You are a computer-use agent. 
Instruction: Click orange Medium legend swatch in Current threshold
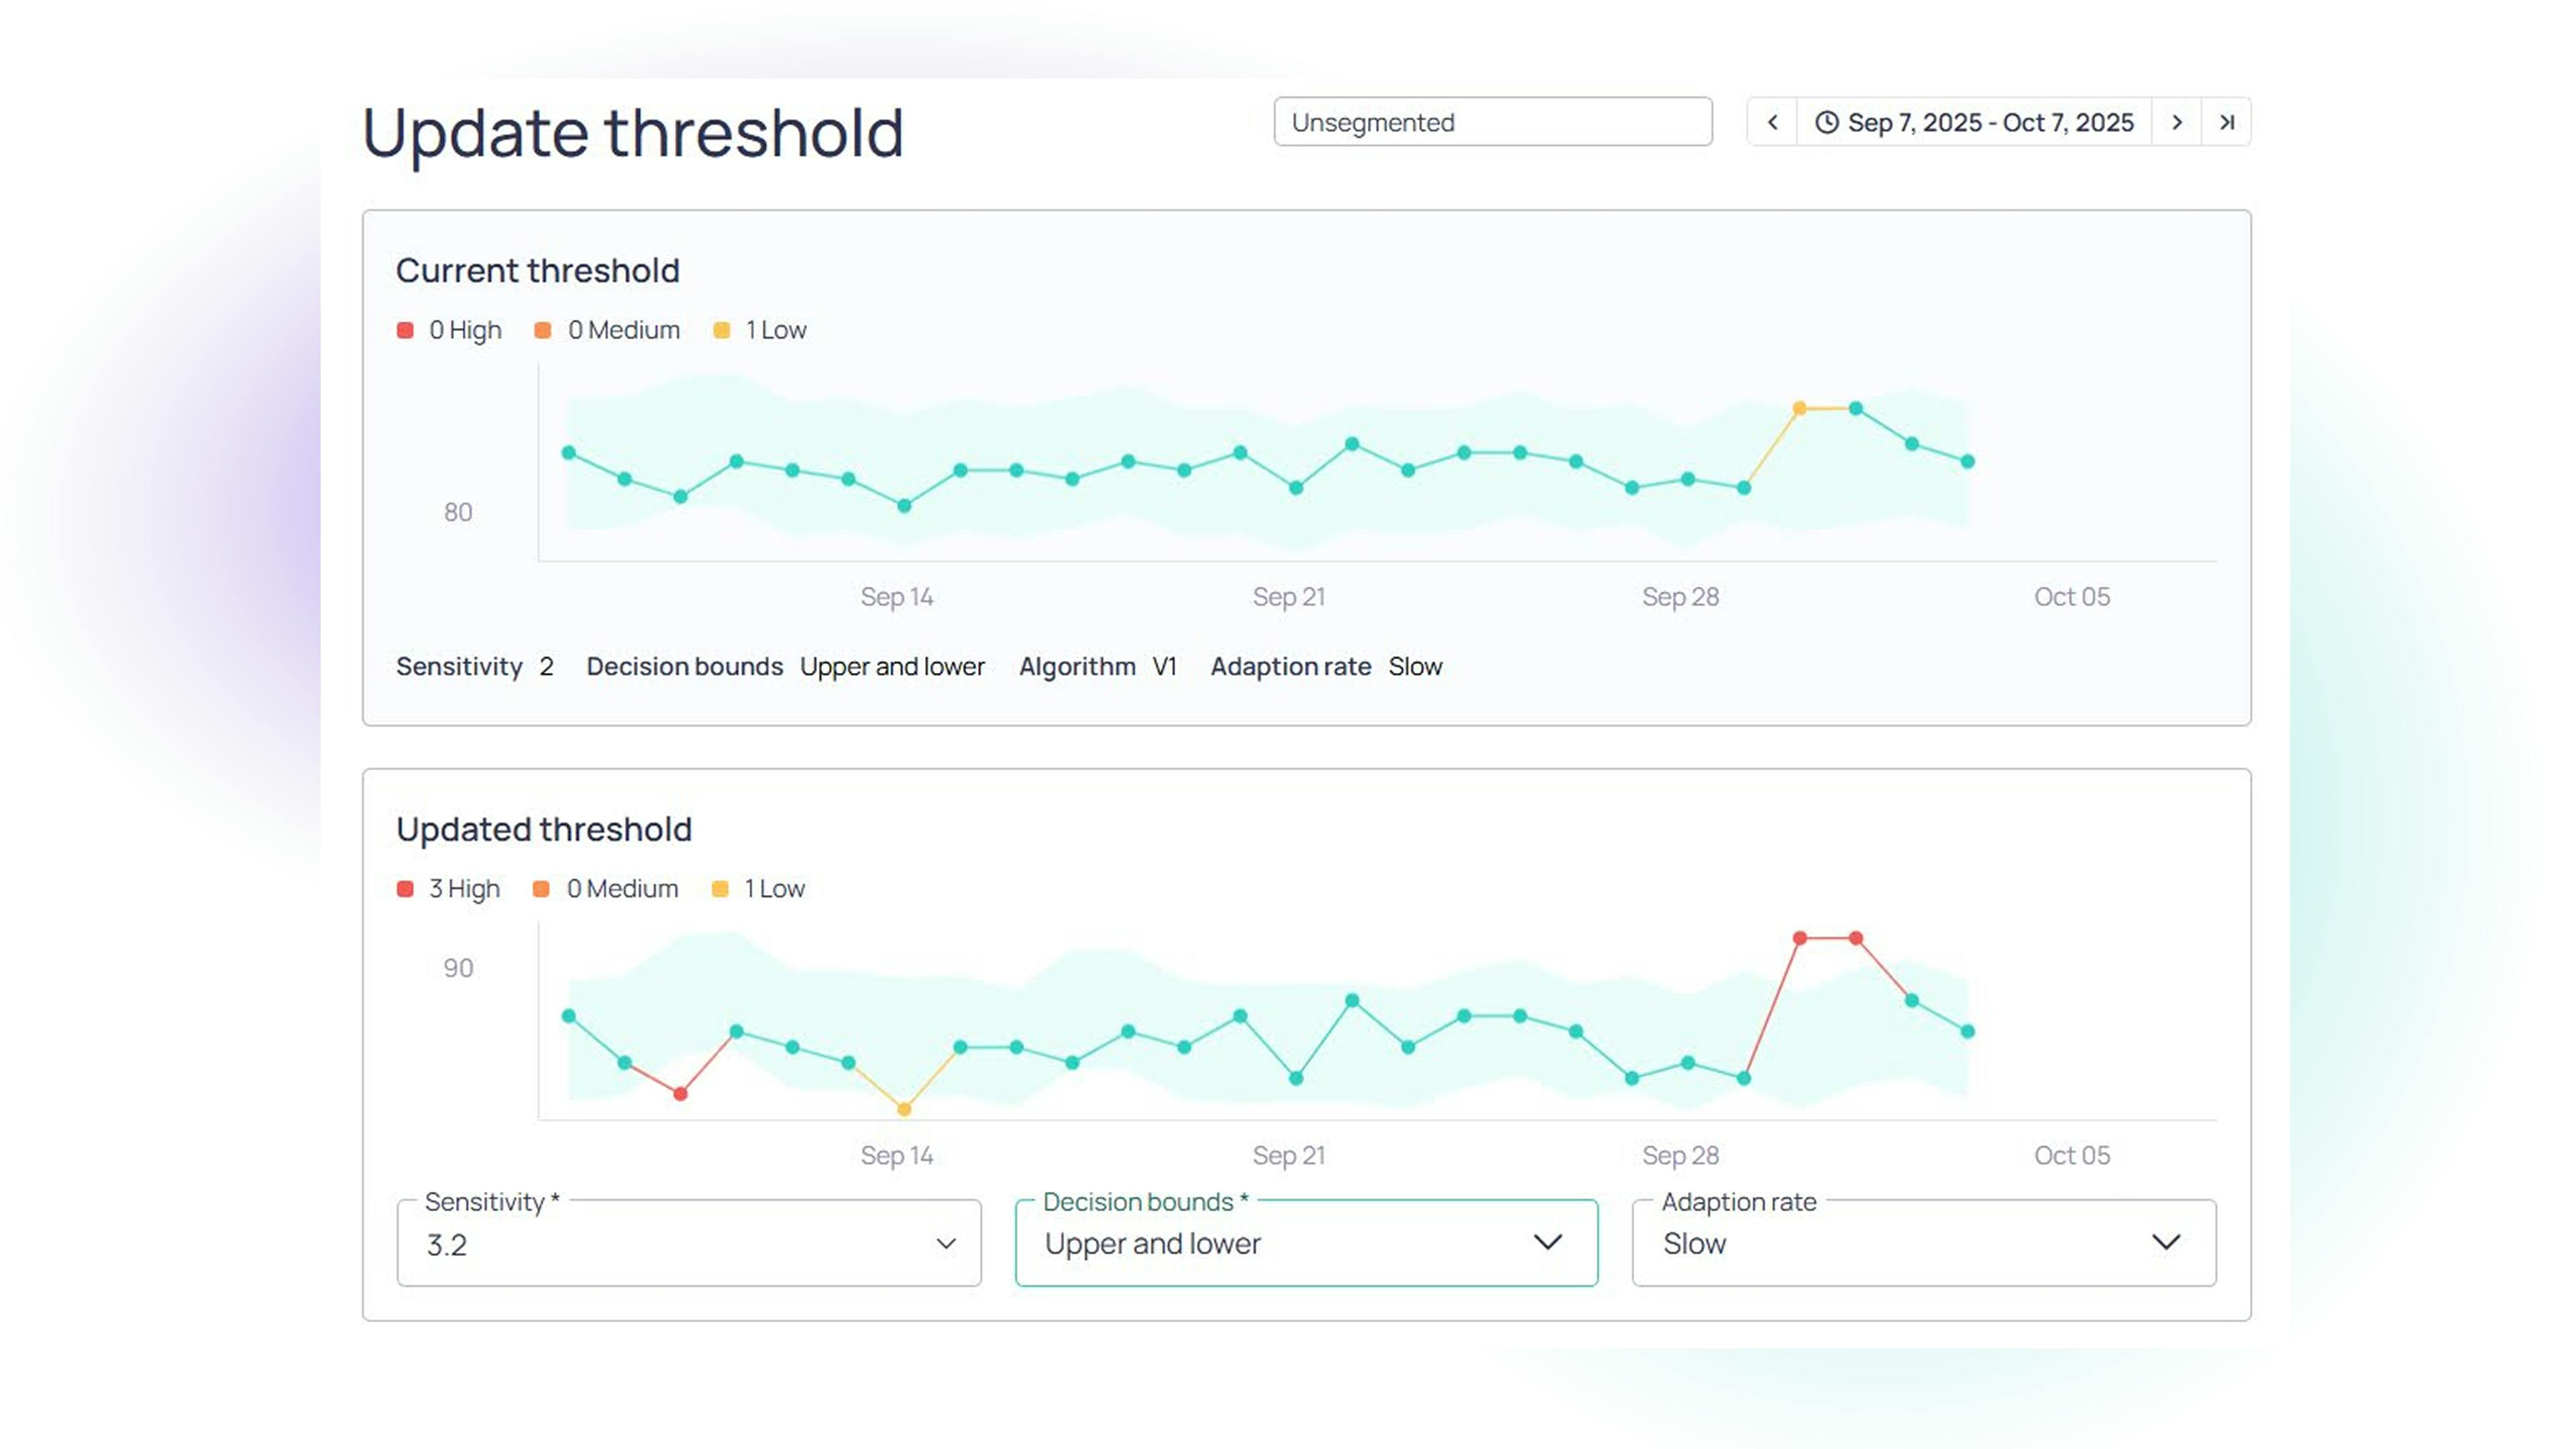click(542, 330)
